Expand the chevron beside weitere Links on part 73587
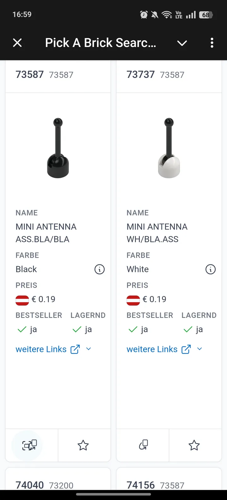The height and width of the screenshot is (500, 227). [89, 349]
